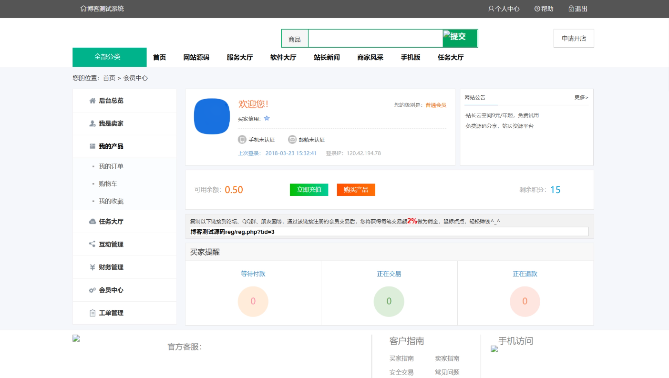The width and height of the screenshot is (669, 378).
Task: Open 我的订单 in the sidebar
Action: point(111,166)
